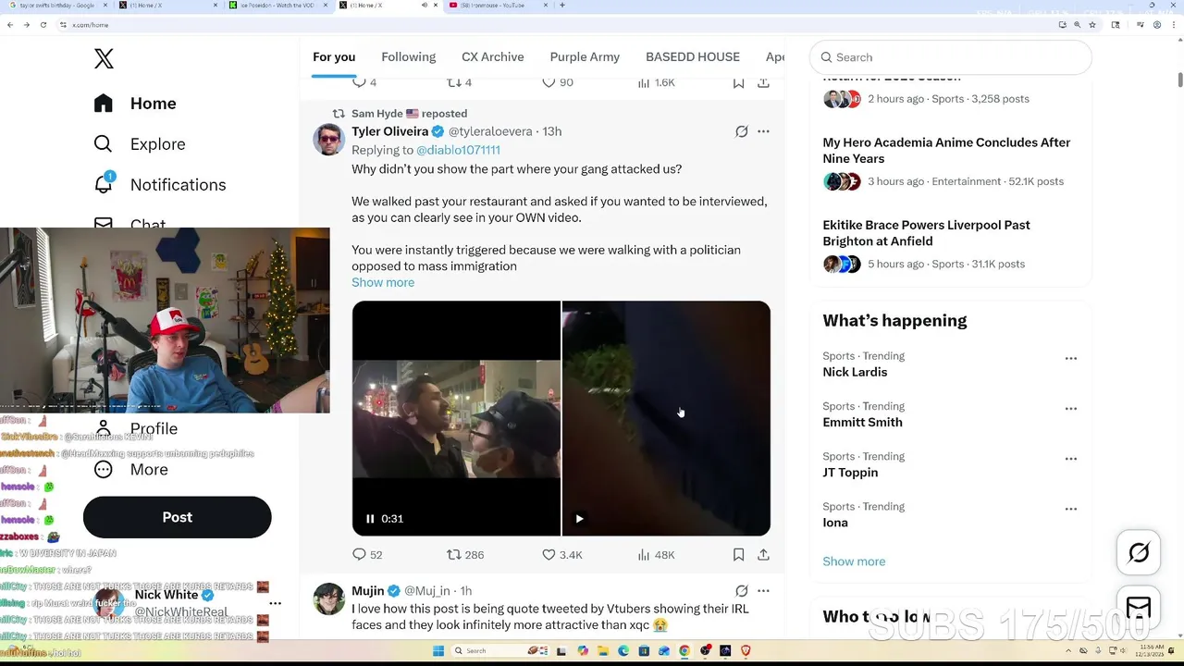Go back in the browser
Image resolution: width=1184 pixels, height=666 pixels.
click(x=10, y=25)
